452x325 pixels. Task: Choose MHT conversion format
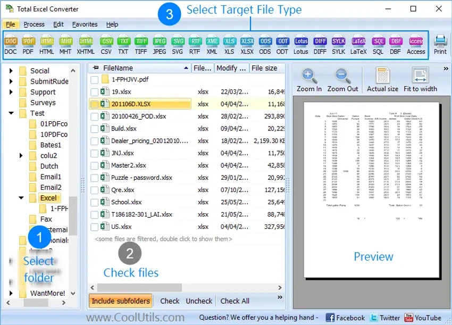point(65,45)
